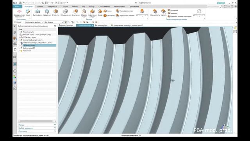This screenshot has height=141, width=250.
Task: Switch to the Вид ribbon tab
Action: pyautogui.click(x=83, y=7)
